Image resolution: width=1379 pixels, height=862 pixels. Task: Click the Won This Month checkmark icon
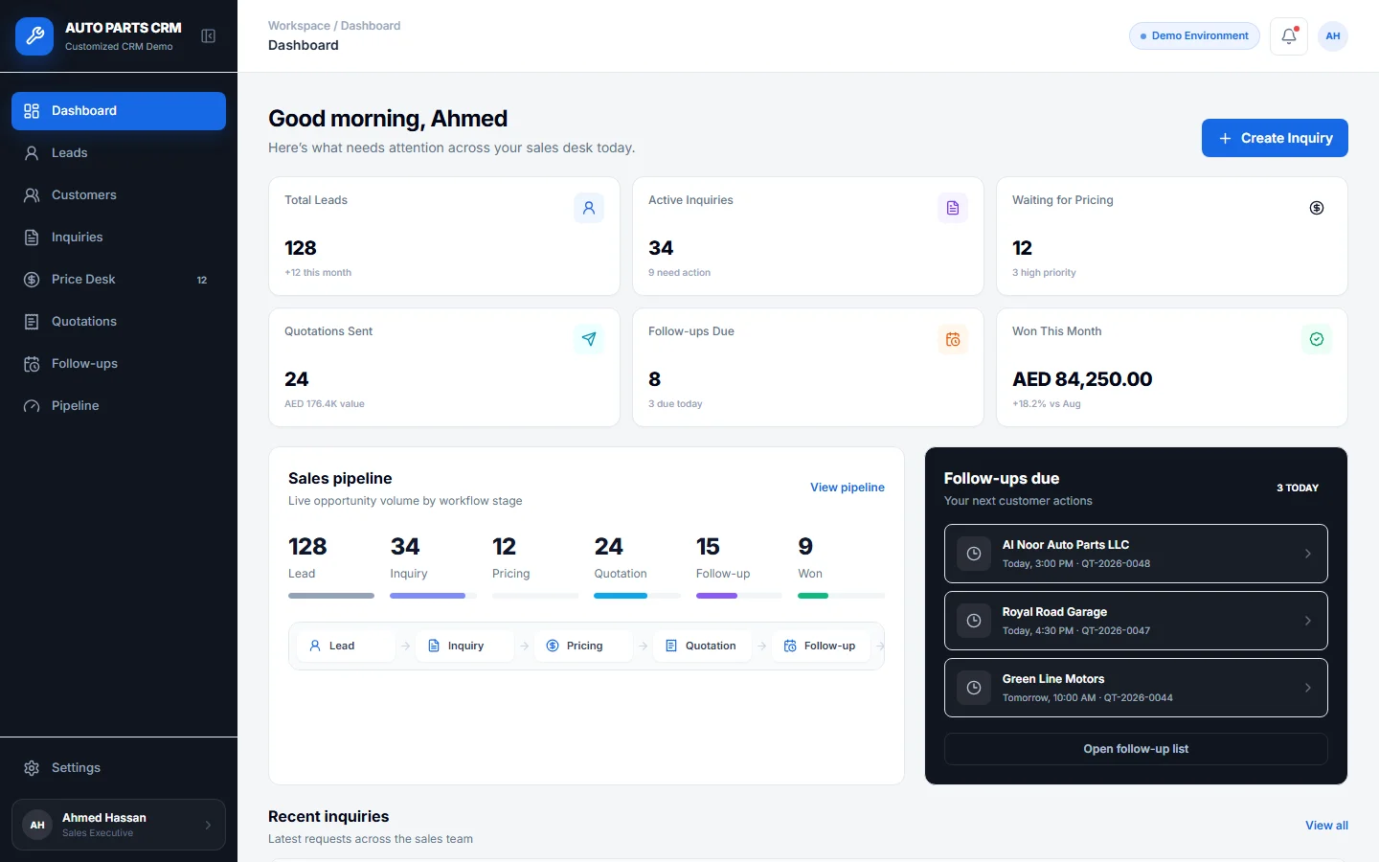coord(1317,339)
